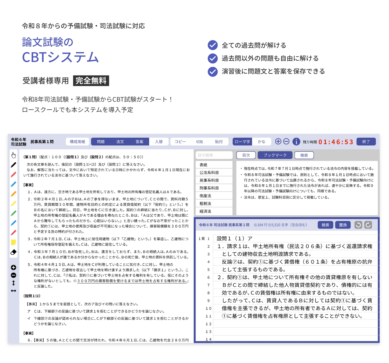This screenshot has width=389, height=363.
Task: Select the black pen tool
Action: click(13, 165)
